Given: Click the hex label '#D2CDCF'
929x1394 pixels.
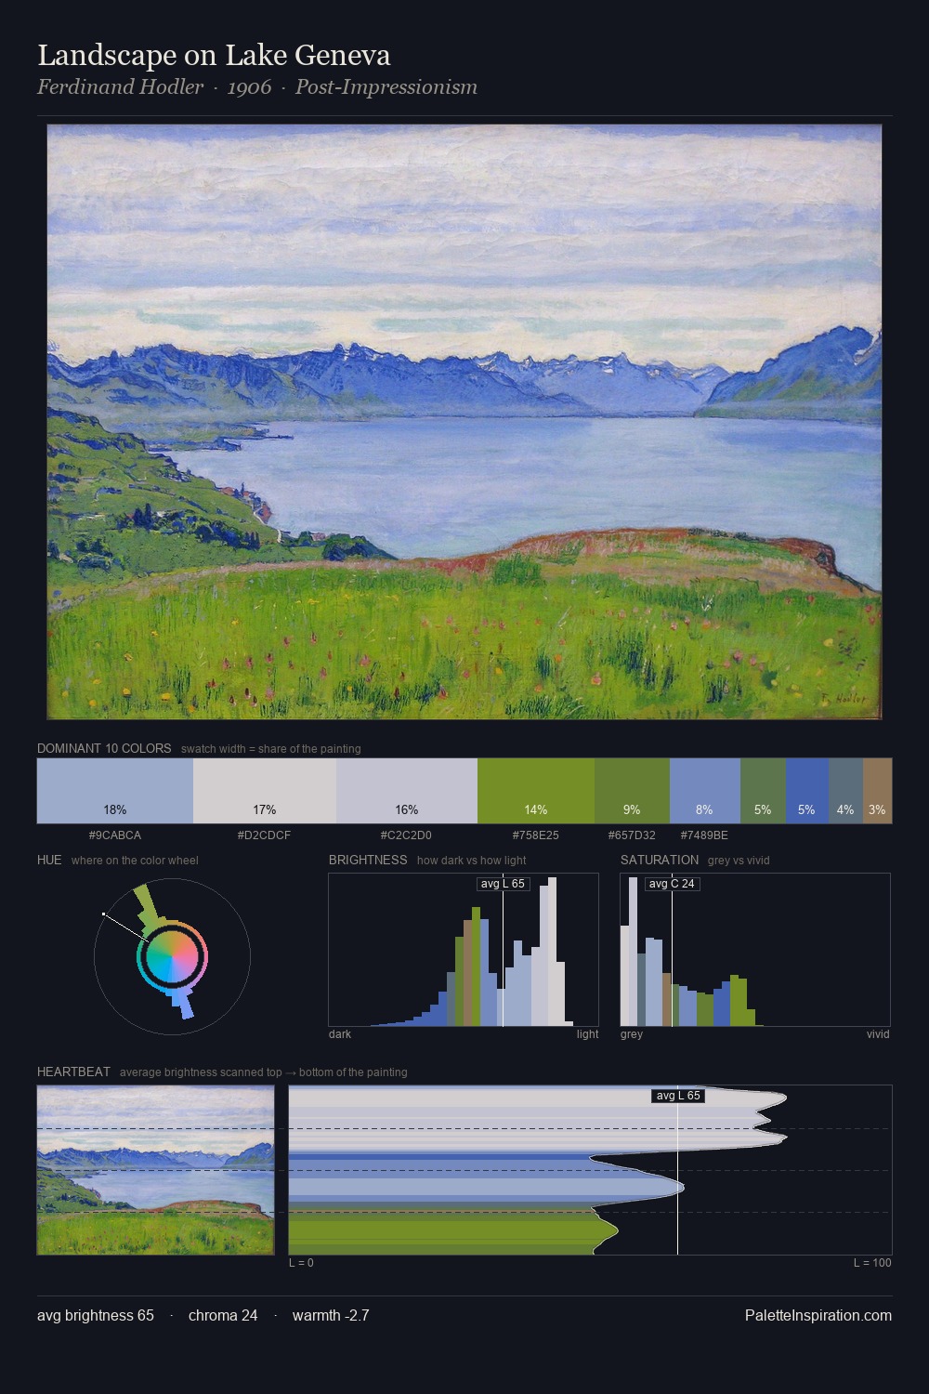Looking at the screenshot, I should [265, 835].
